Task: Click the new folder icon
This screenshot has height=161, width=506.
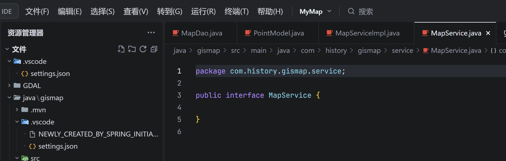Action: (132, 49)
